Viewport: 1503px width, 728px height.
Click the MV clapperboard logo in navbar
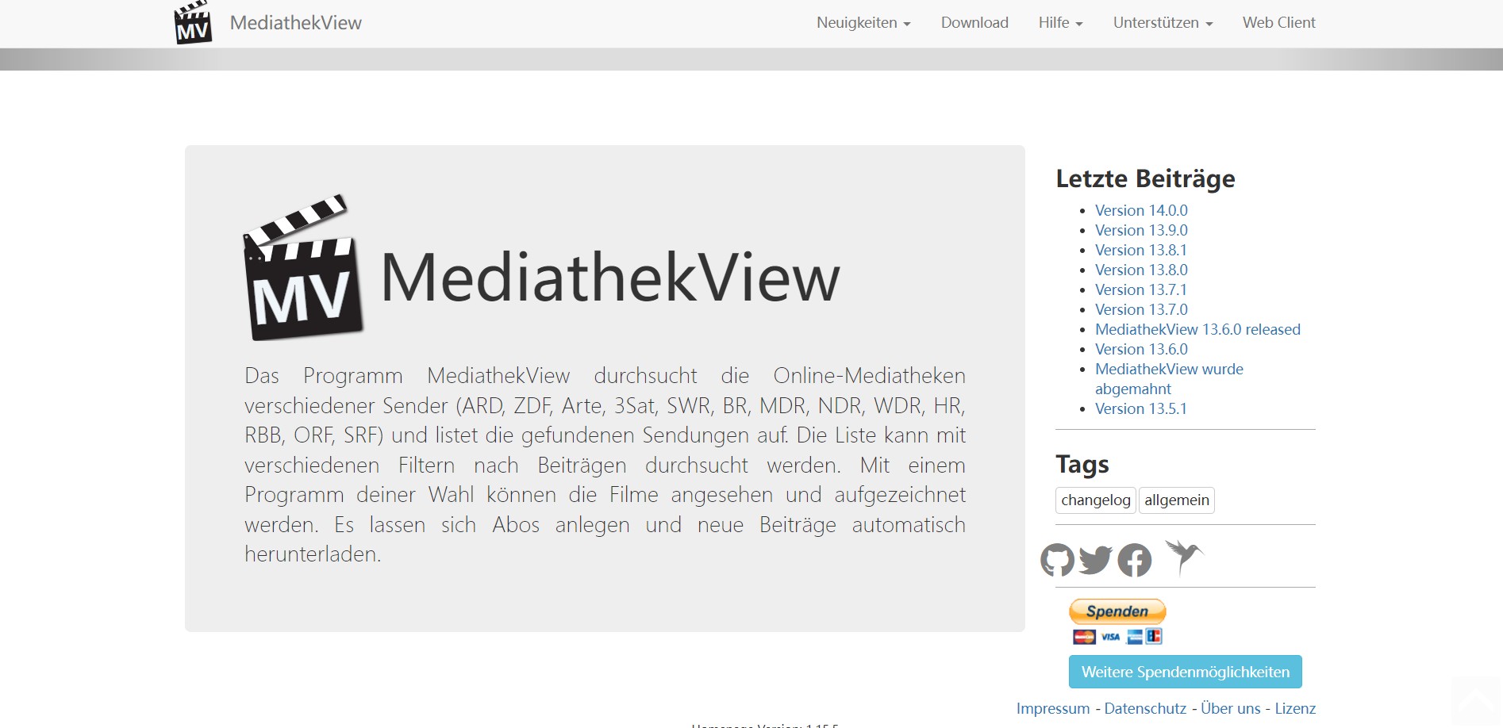[193, 22]
